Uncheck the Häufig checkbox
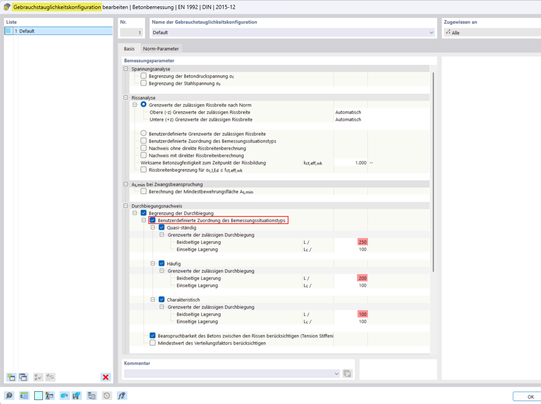 (161, 263)
